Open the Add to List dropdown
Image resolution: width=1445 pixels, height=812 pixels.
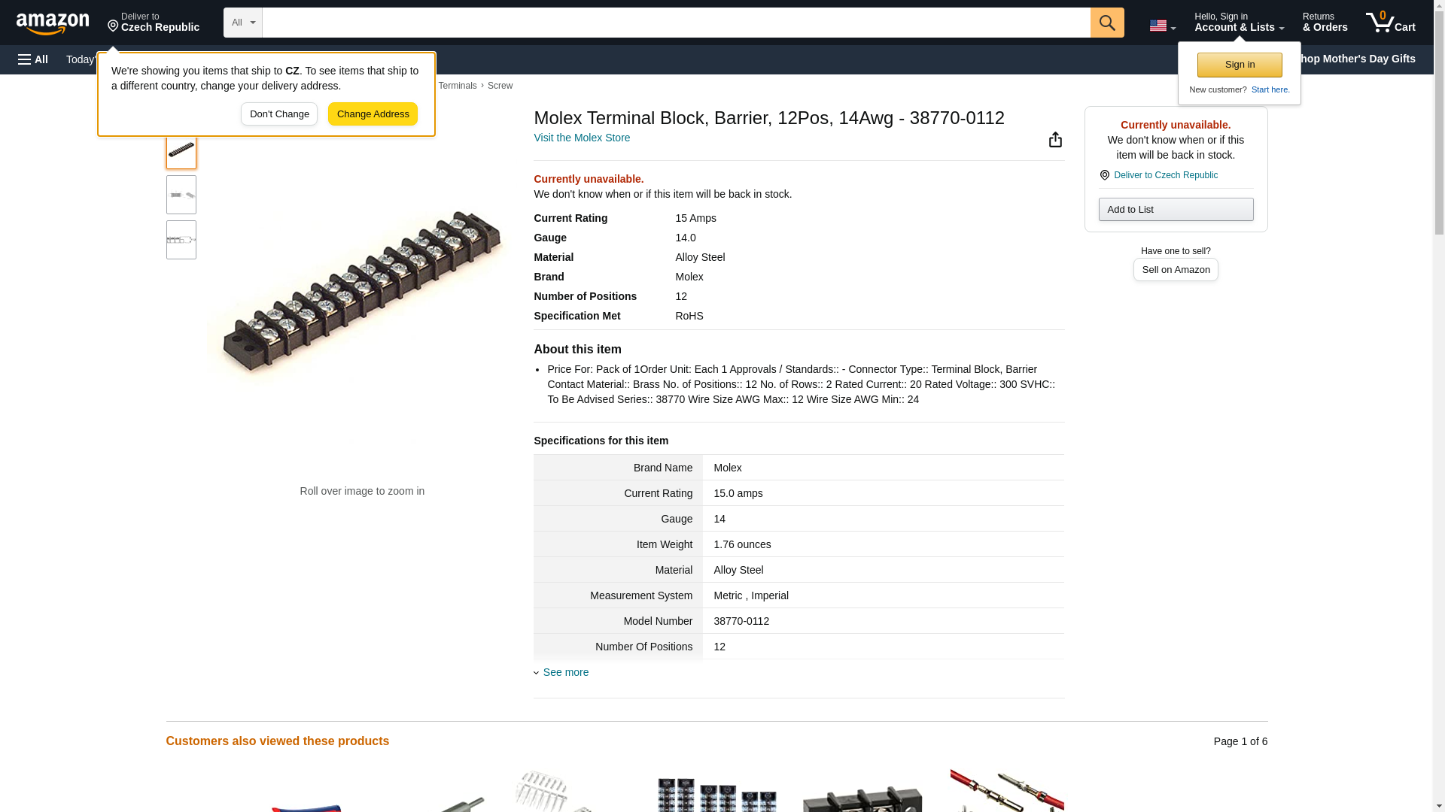(1176, 209)
